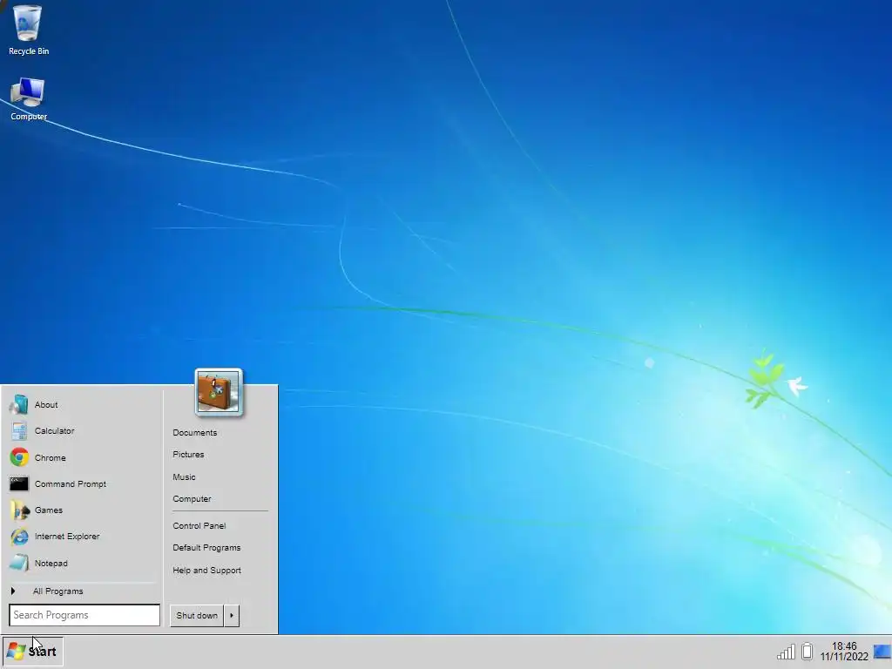Click the user account suitcase picture
Image resolution: width=892 pixels, height=669 pixels.
click(x=219, y=393)
